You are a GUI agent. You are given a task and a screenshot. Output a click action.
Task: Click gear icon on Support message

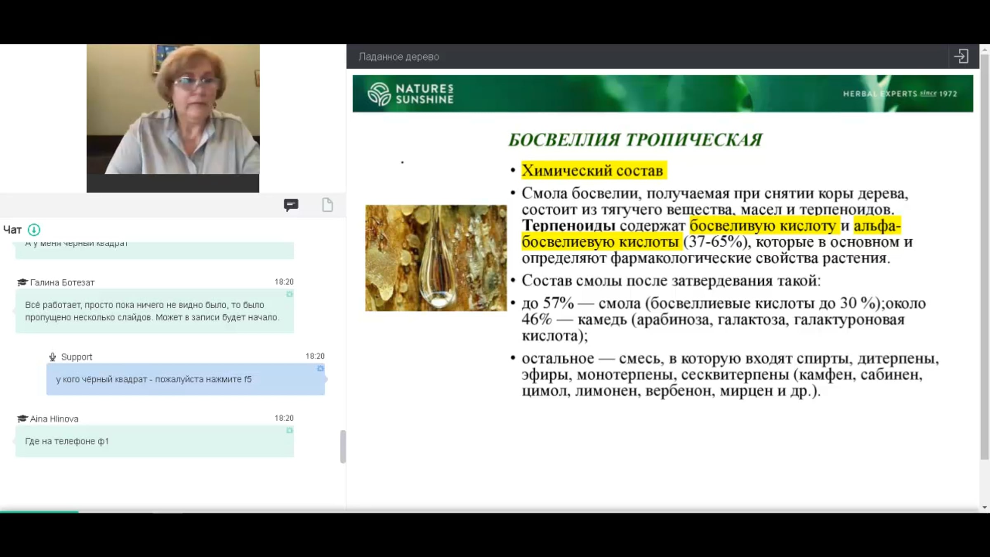(x=321, y=368)
